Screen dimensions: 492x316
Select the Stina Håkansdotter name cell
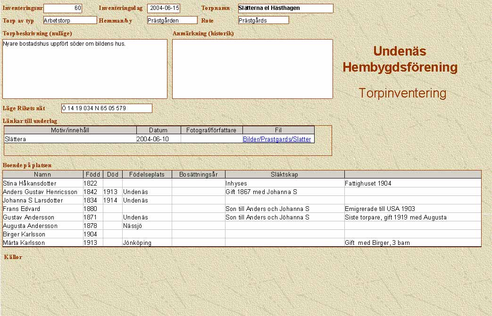coord(42,183)
